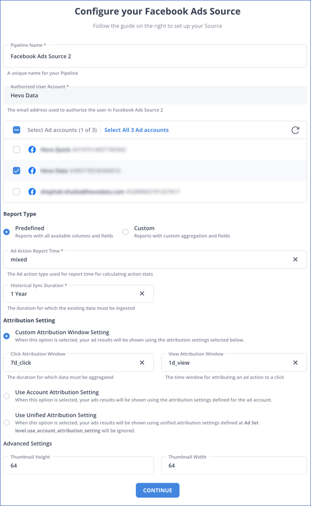Select Custom Attribution Window Setting radio

tap(6, 336)
